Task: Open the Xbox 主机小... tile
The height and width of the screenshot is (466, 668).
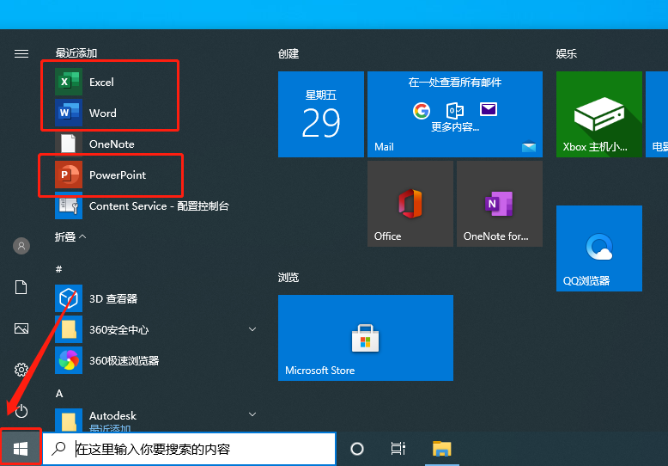Action: pyautogui.click(x=599, y=114)
